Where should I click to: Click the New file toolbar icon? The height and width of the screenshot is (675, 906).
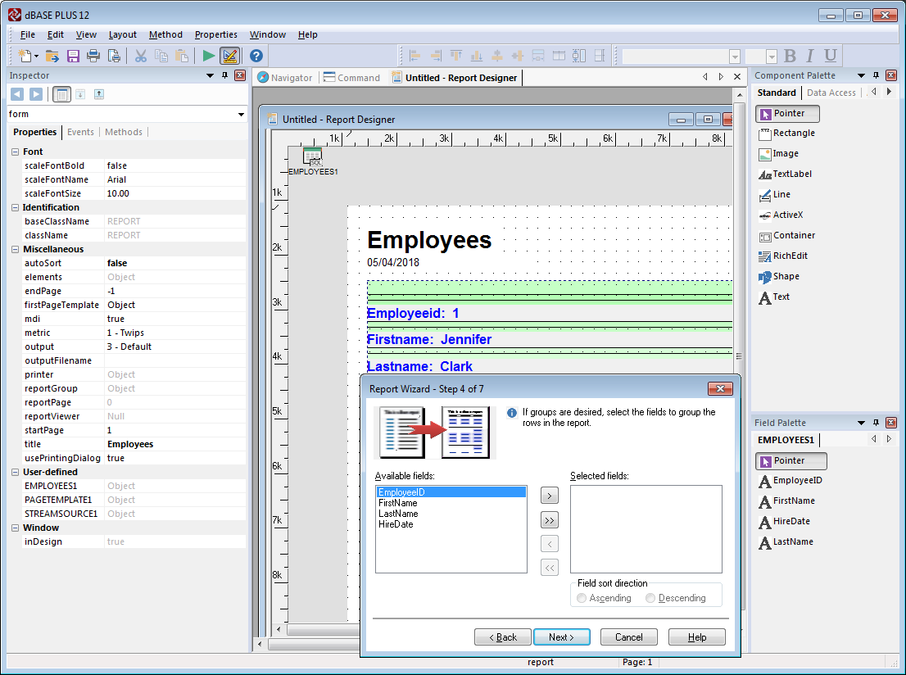click(25, 56)
